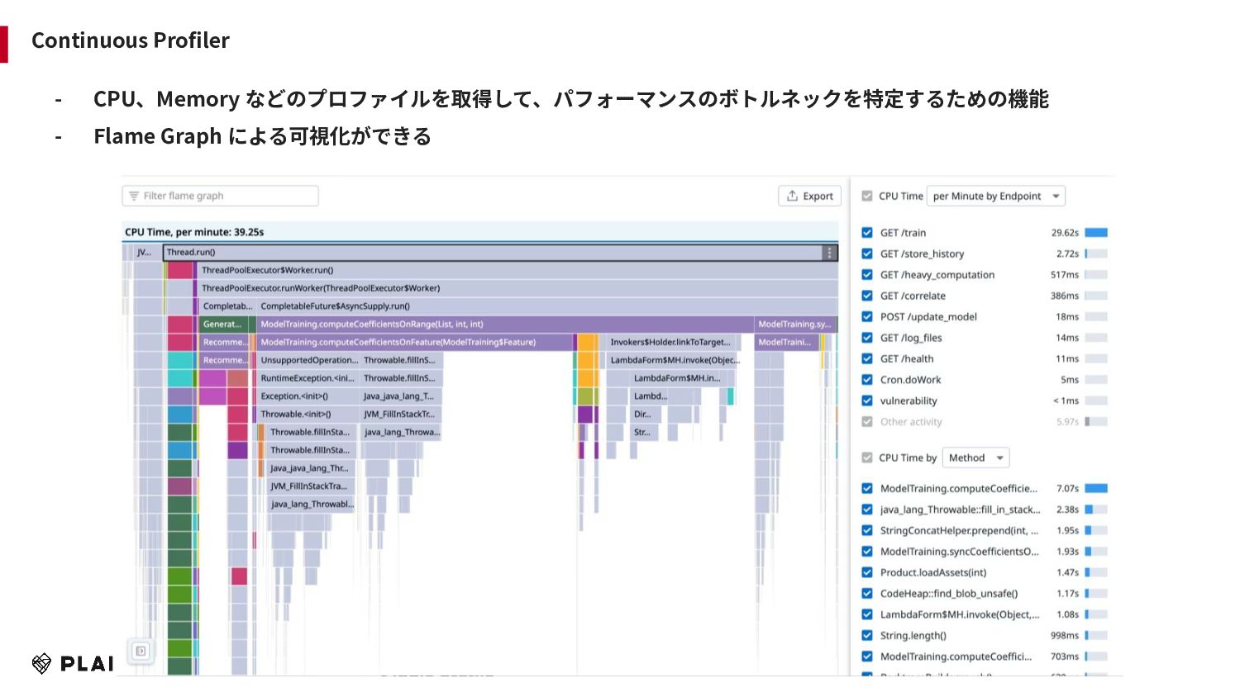
Task: Click the blue bar beside ModelTraining.computeCoefficie... 7.07s
Action: click(1096, 489)
